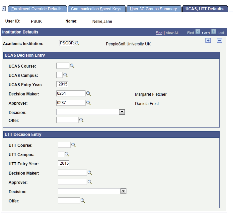Click the First navigation link
This screenshot has width=233, height=215.
191,33
